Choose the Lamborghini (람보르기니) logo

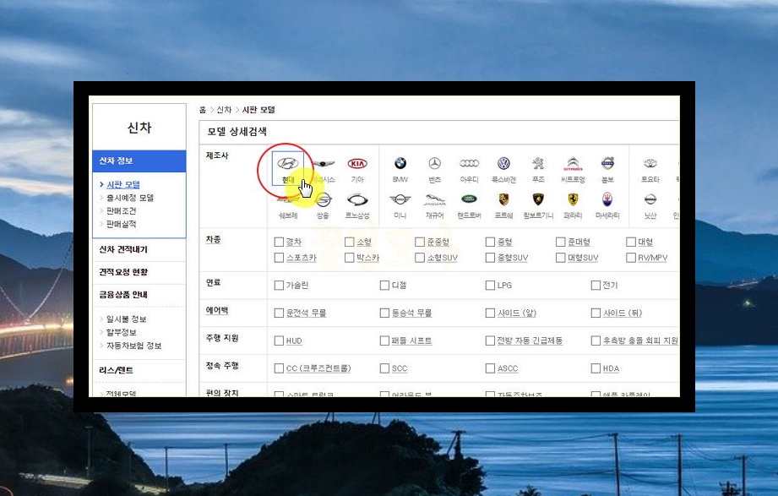point(538,199)
